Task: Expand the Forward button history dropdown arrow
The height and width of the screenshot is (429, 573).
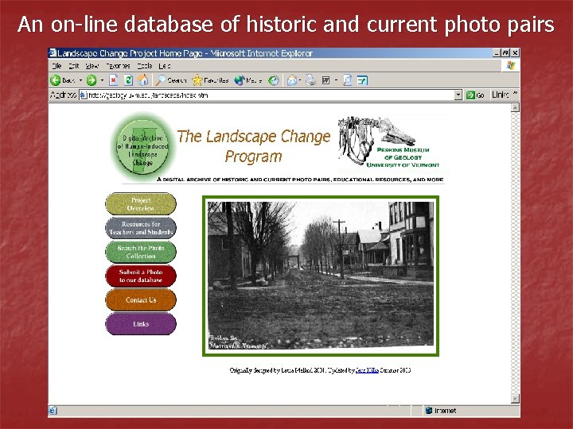Action: (102, 80)
